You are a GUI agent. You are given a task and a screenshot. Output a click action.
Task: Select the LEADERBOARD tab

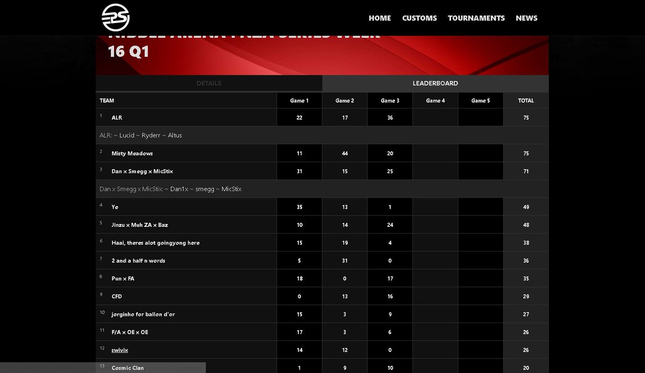(x=435, y=83)
